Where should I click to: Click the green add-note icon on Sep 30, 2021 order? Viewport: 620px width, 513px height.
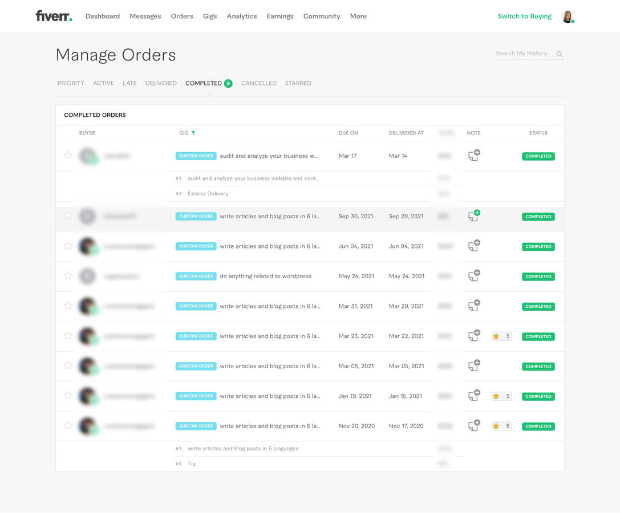[x=474, y=215]
